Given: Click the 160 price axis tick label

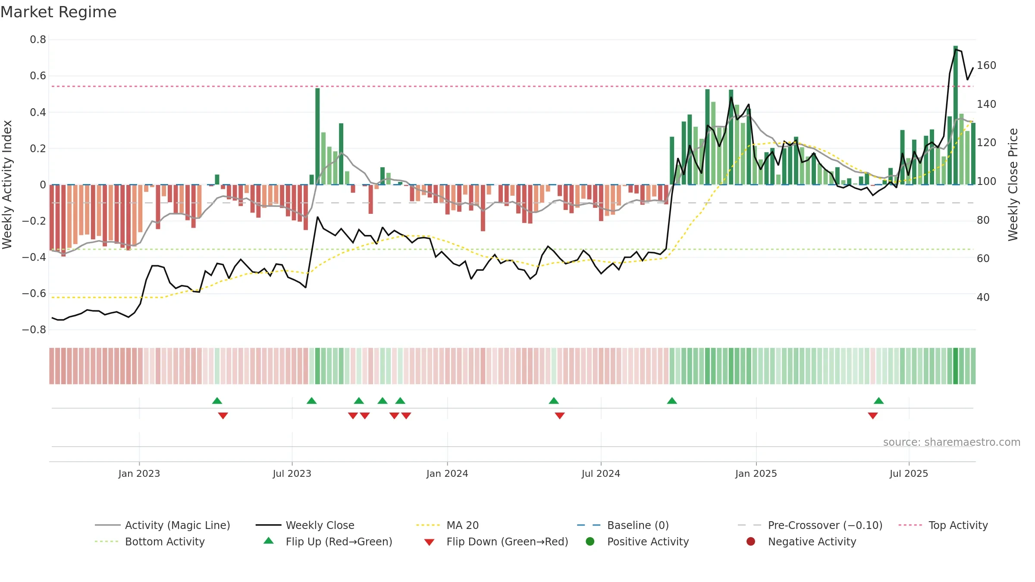Looking at the screenshot, I should pyautogui.click(x=987, y=66).
